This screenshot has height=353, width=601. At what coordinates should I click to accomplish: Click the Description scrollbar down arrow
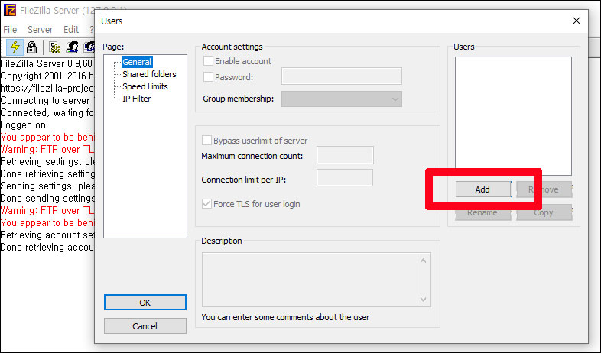tap(423, 299)
